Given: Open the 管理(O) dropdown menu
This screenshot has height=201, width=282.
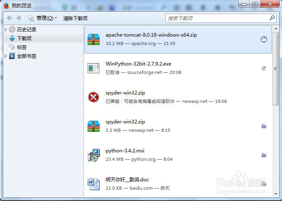Looking at the screenshot, I should point(46,18).
